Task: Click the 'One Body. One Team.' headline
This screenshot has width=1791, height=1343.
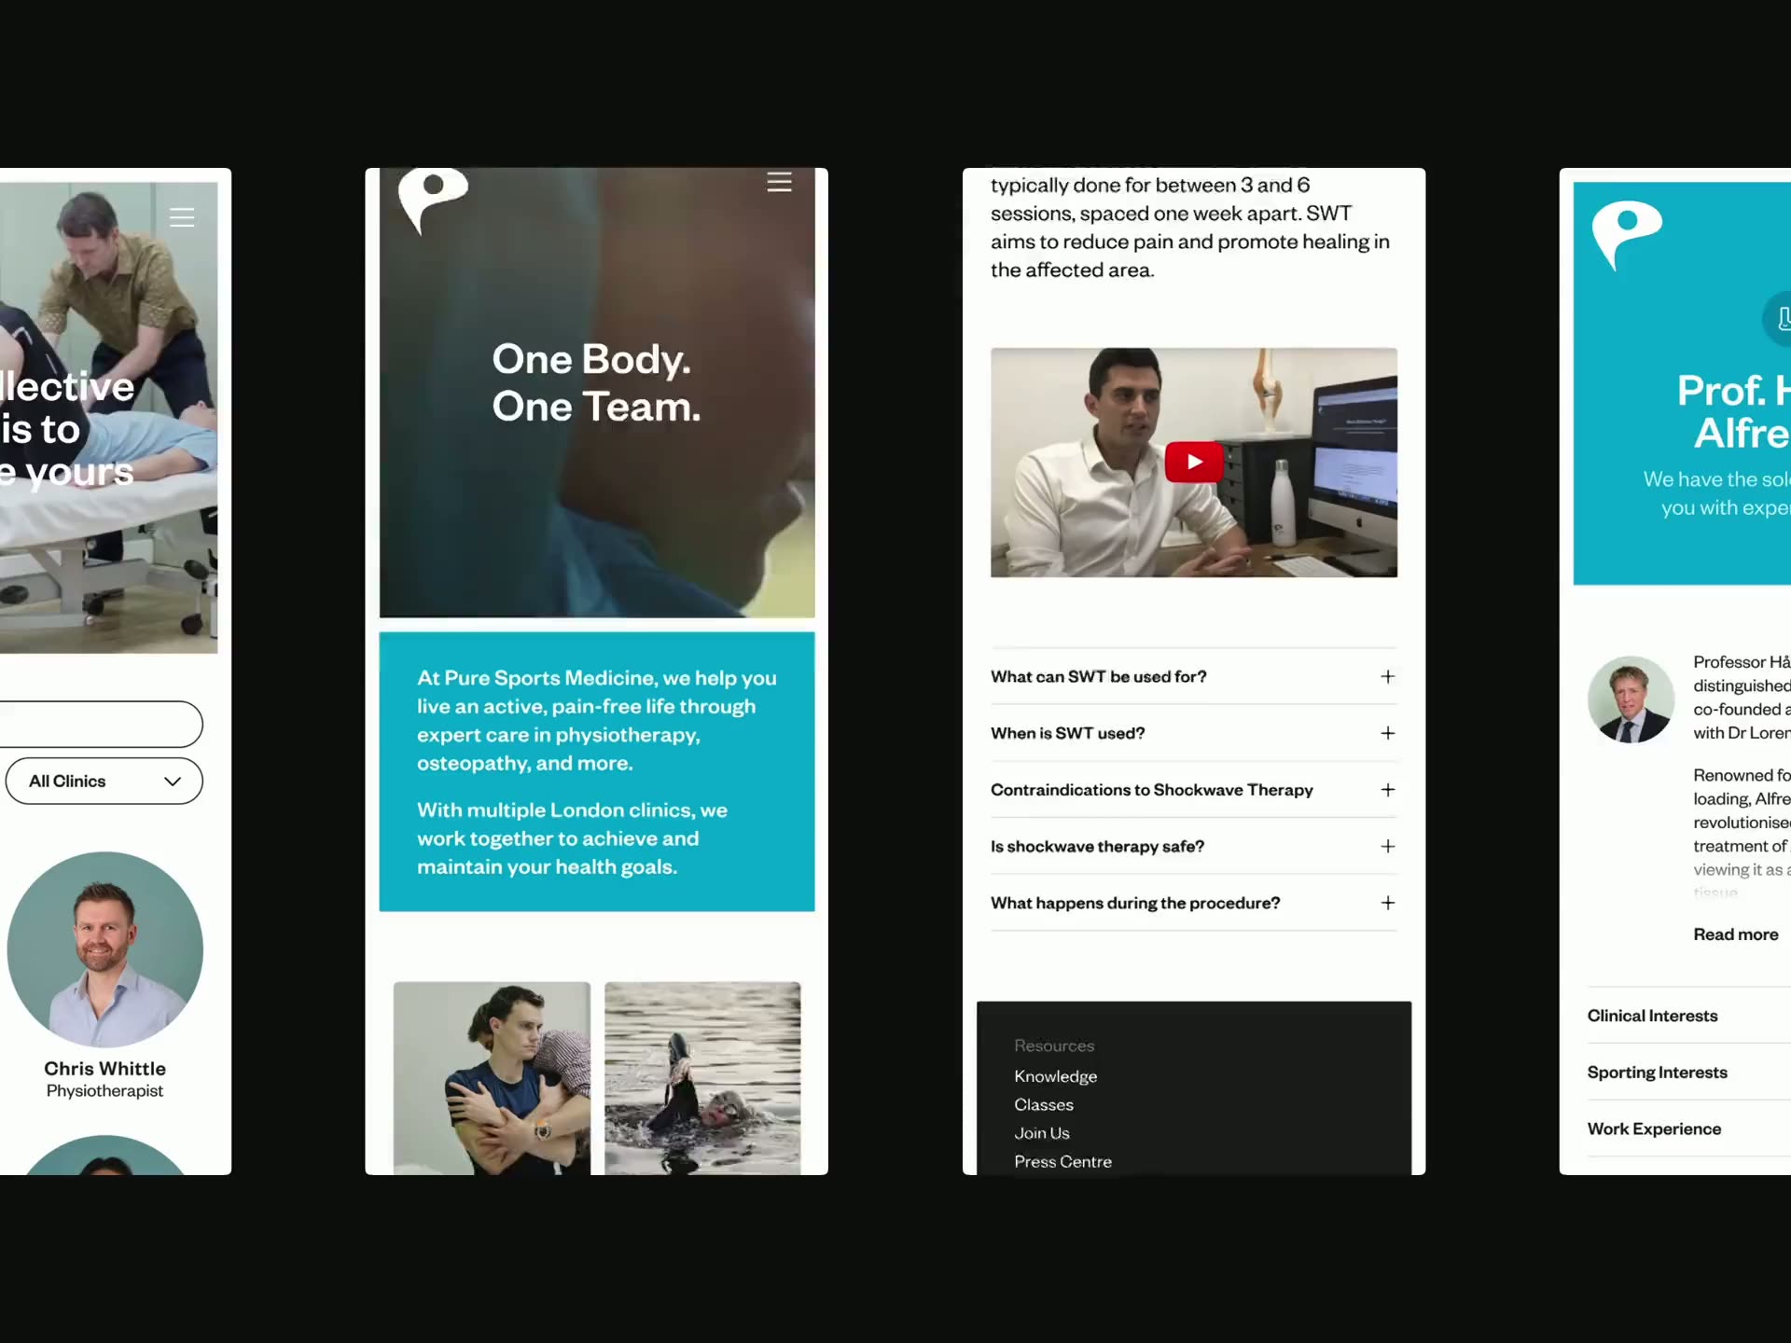Action: (596, 382)
